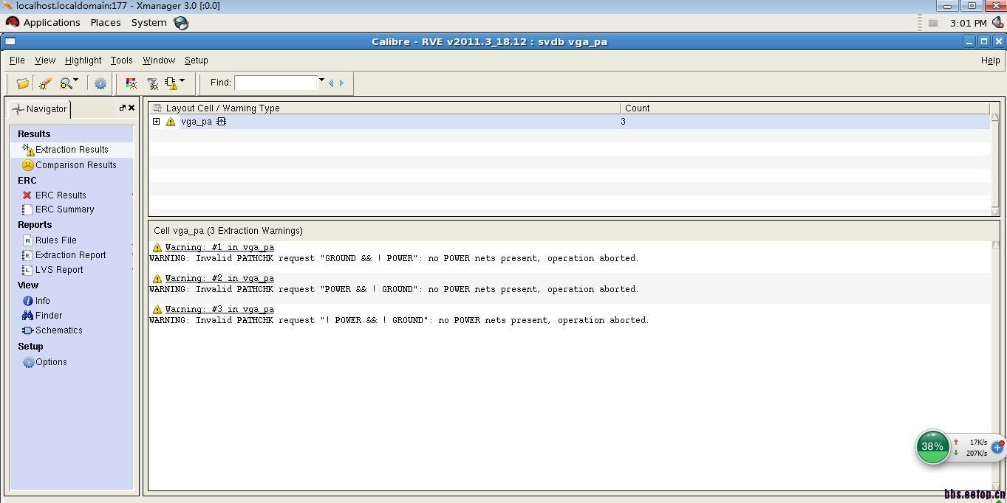Open Rules File report
Viewport: 1007px width, 503px height.
click(x=56, y=240)
